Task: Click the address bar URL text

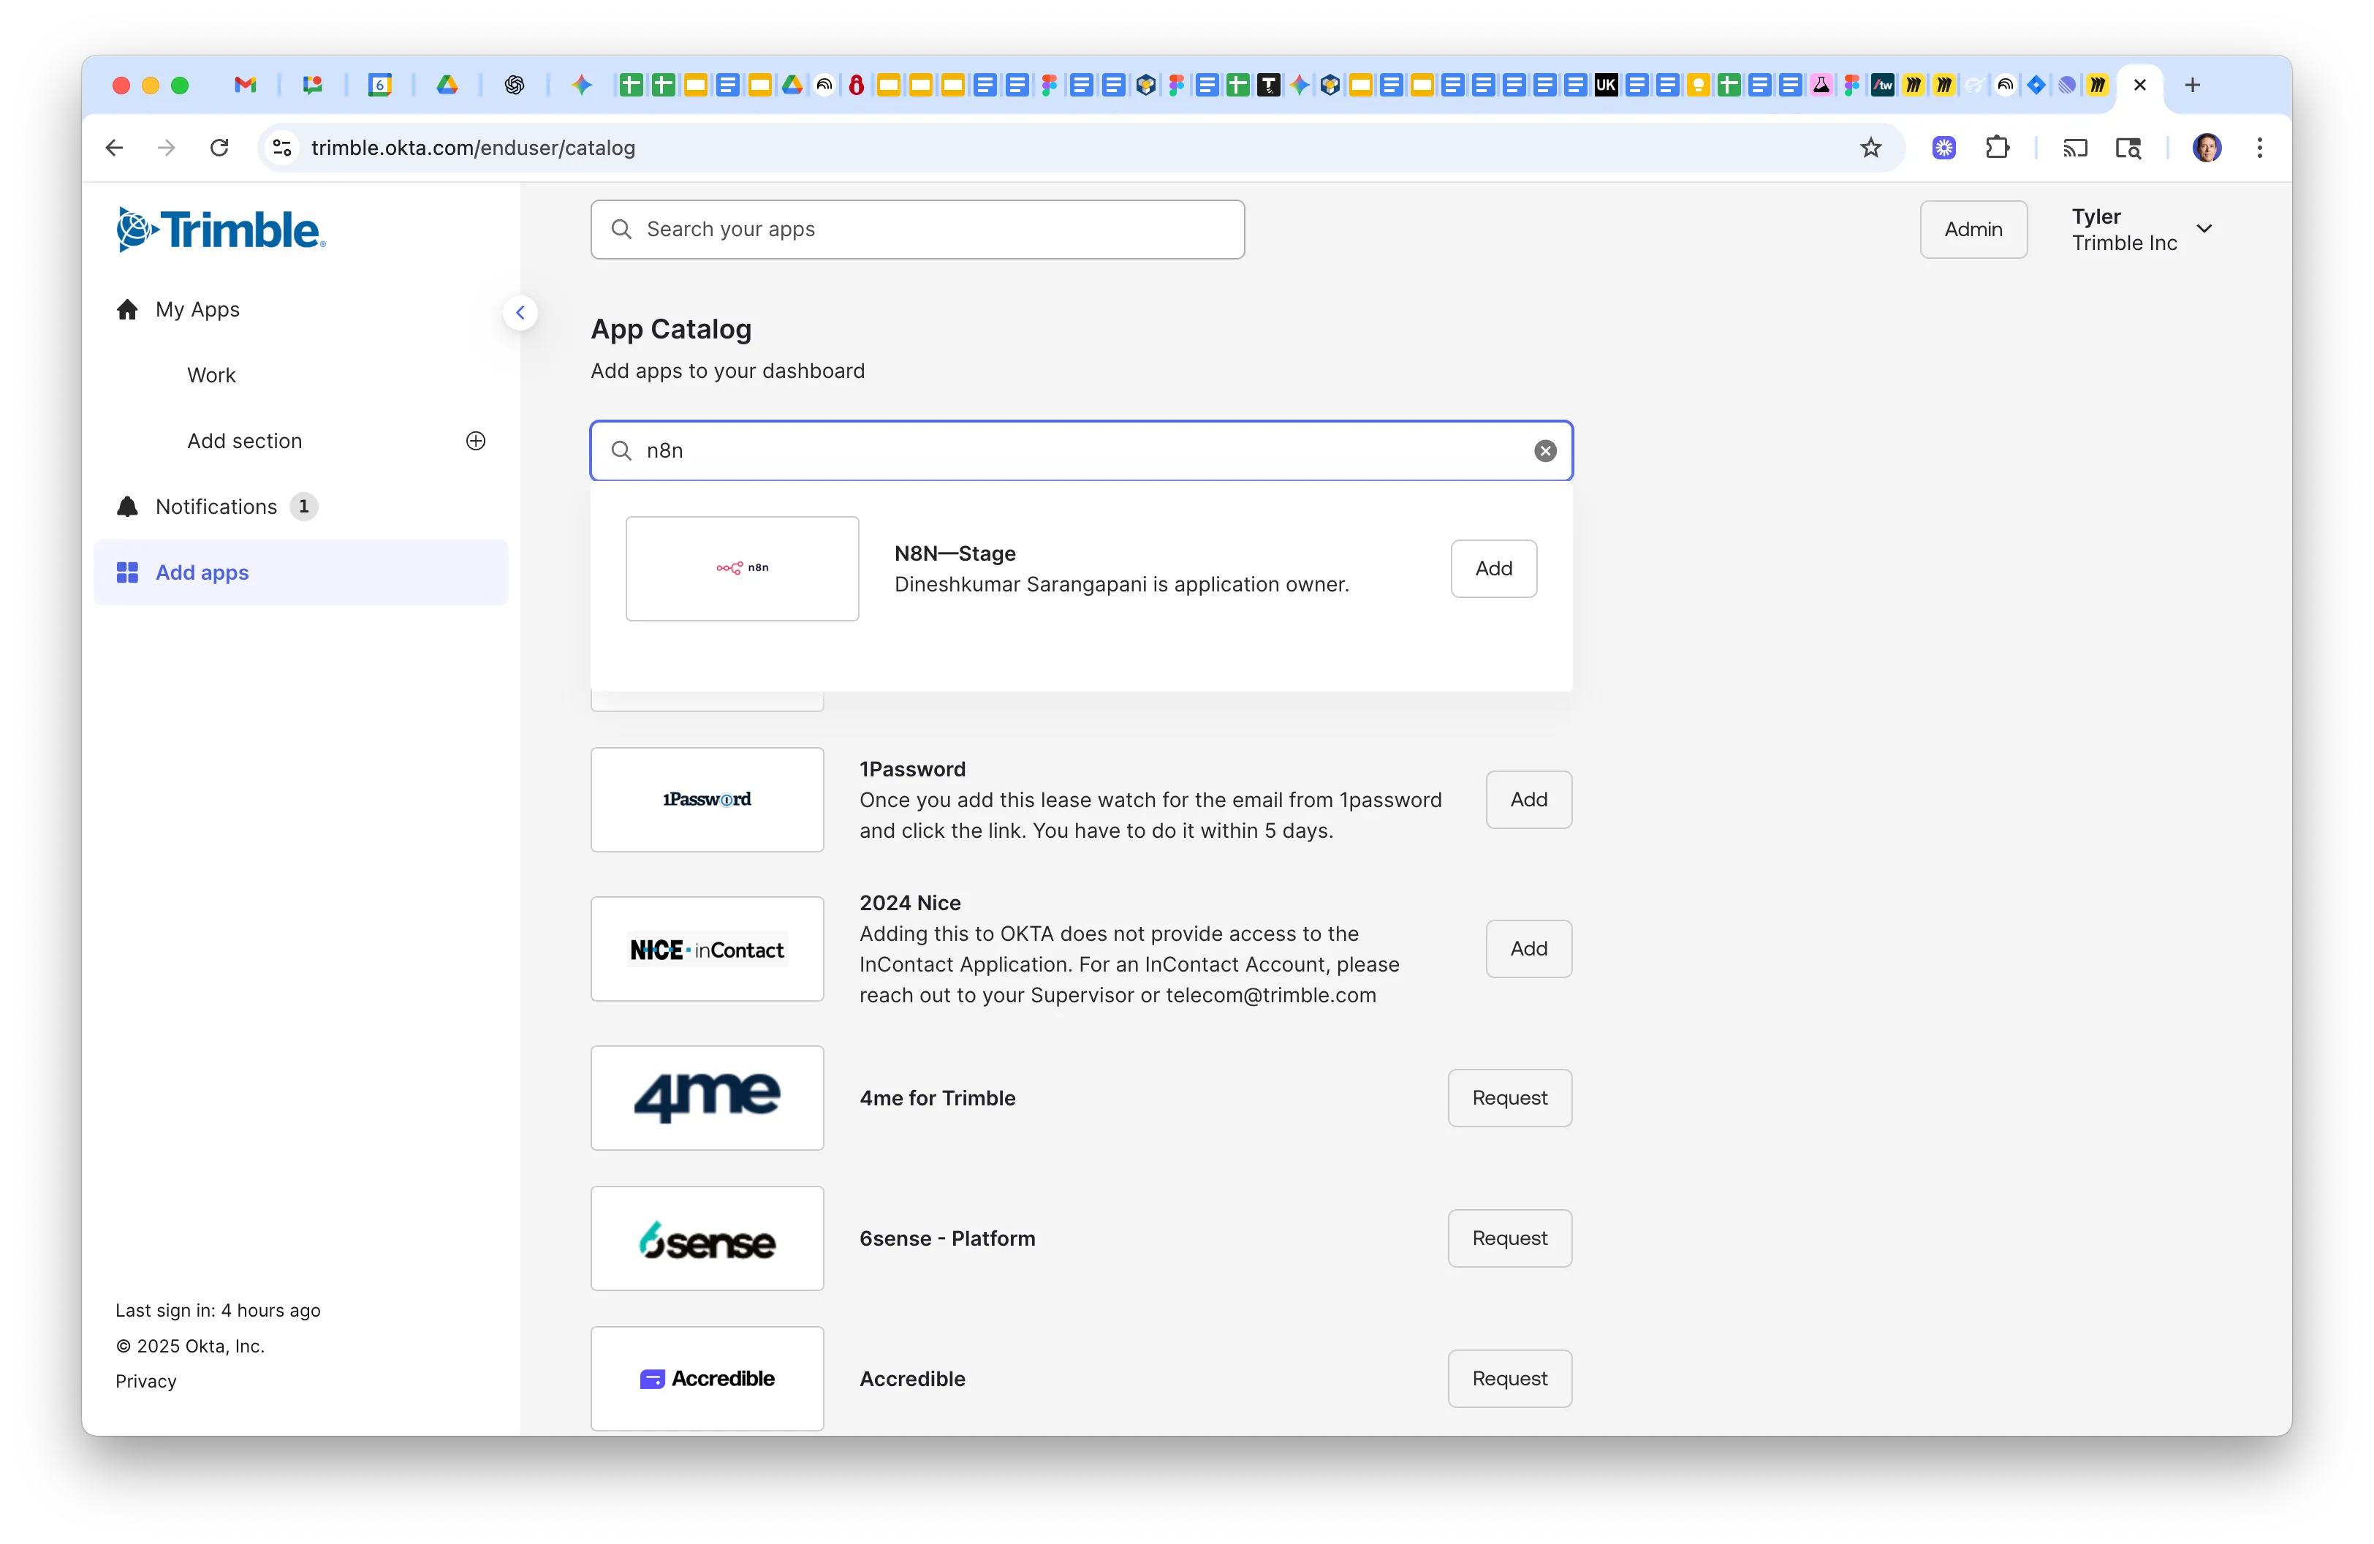Action: point(473,148)
